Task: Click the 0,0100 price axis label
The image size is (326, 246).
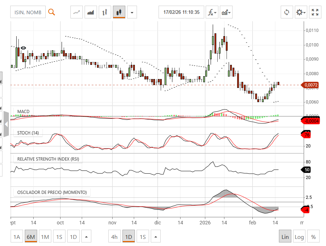Action: point(312,45)
